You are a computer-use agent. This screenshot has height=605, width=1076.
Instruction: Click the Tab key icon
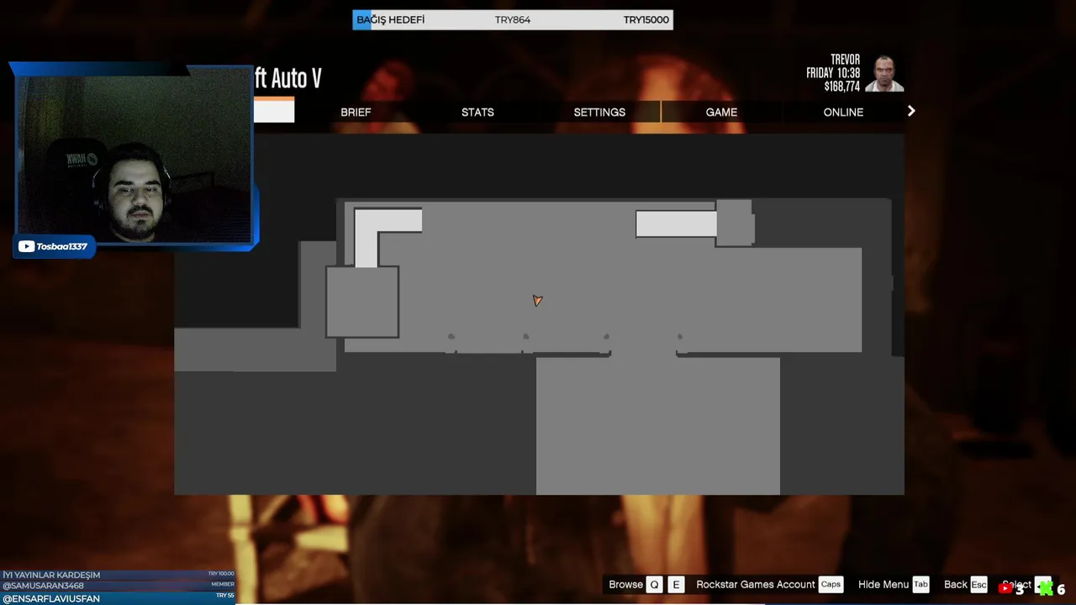(x=920, y=585)
